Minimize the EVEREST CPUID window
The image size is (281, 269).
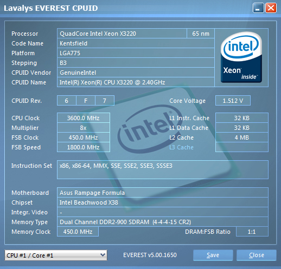258,8
